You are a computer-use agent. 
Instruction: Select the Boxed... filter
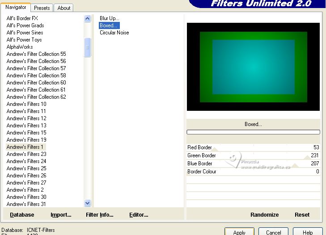(109, 25)
